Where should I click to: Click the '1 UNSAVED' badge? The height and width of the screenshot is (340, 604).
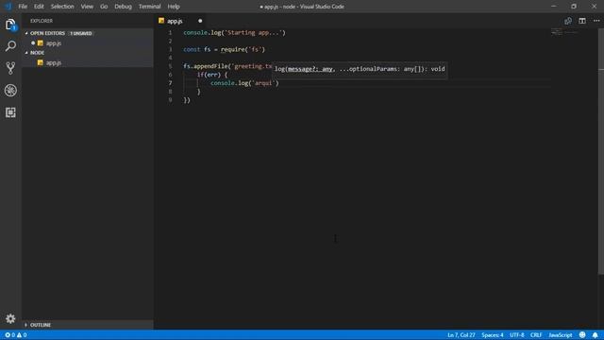81,34
